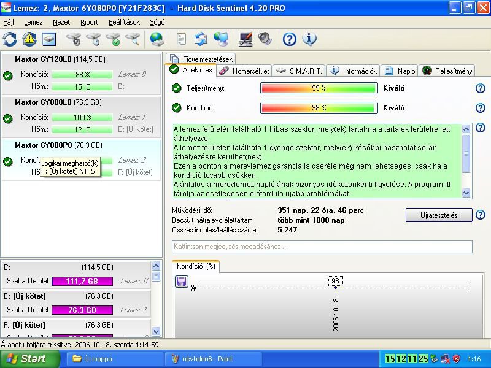
Task: Switch to the Hőmérséklet tab
Action: point(244,71)
